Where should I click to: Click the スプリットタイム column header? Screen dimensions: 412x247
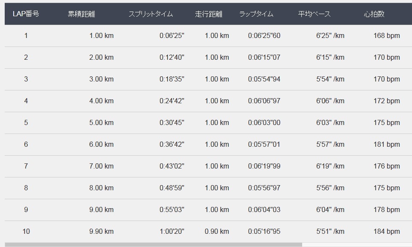point(150,14)
